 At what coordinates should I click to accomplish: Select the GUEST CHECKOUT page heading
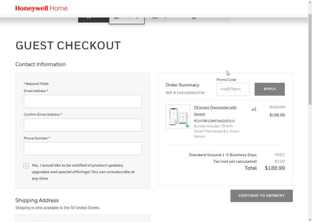(x=68, y=46)
